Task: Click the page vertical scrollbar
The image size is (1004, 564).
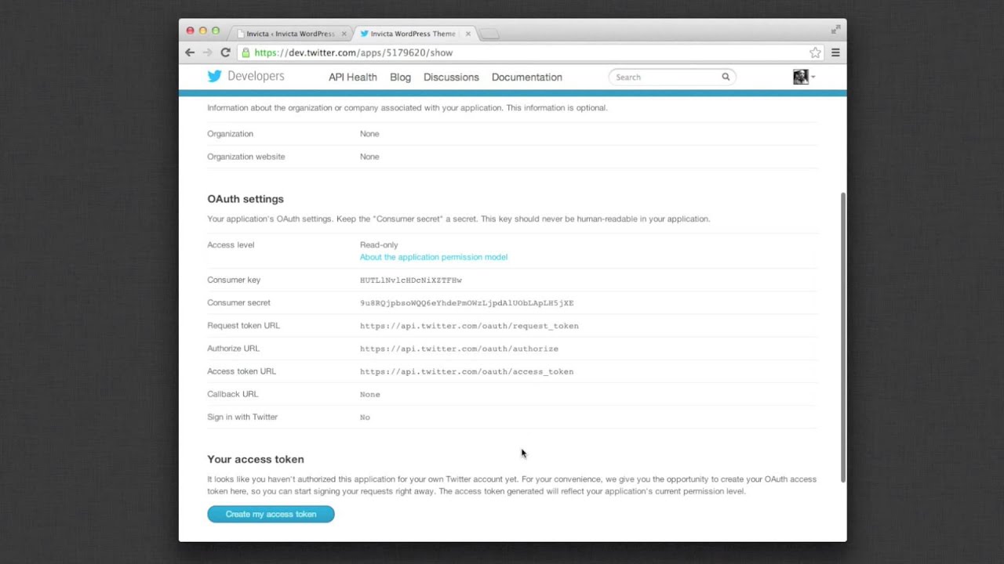Action: pyautogui.click(x=843, y=337)
